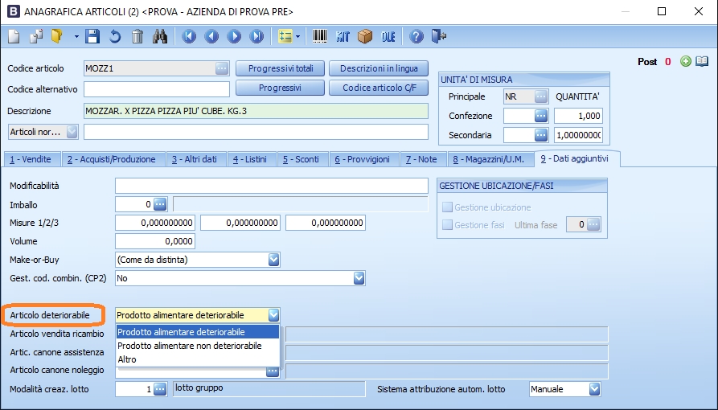Select Prodotto alimentare non deteriorabile option

click(x=198, y=346)
